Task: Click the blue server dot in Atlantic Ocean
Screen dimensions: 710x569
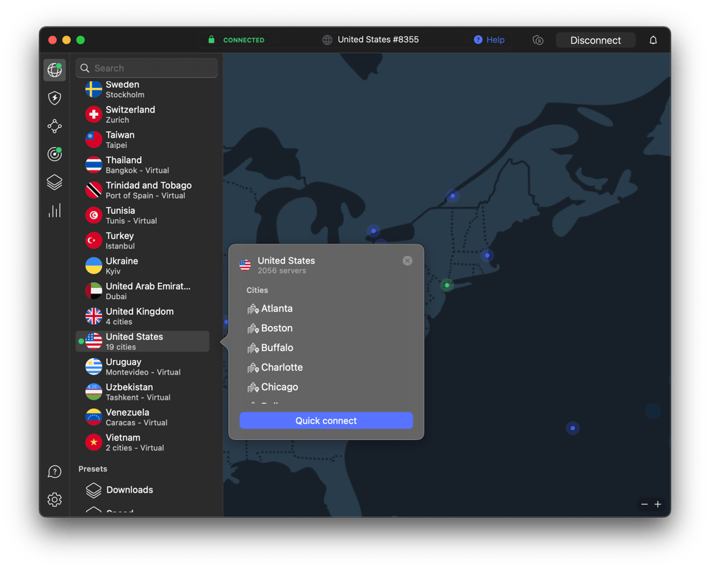Action: 573,428
